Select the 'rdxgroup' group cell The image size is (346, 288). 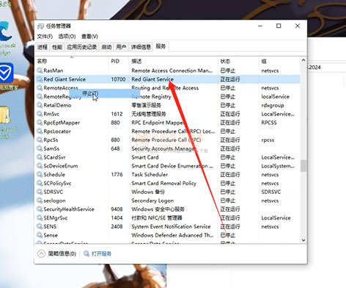click(273, 105)
